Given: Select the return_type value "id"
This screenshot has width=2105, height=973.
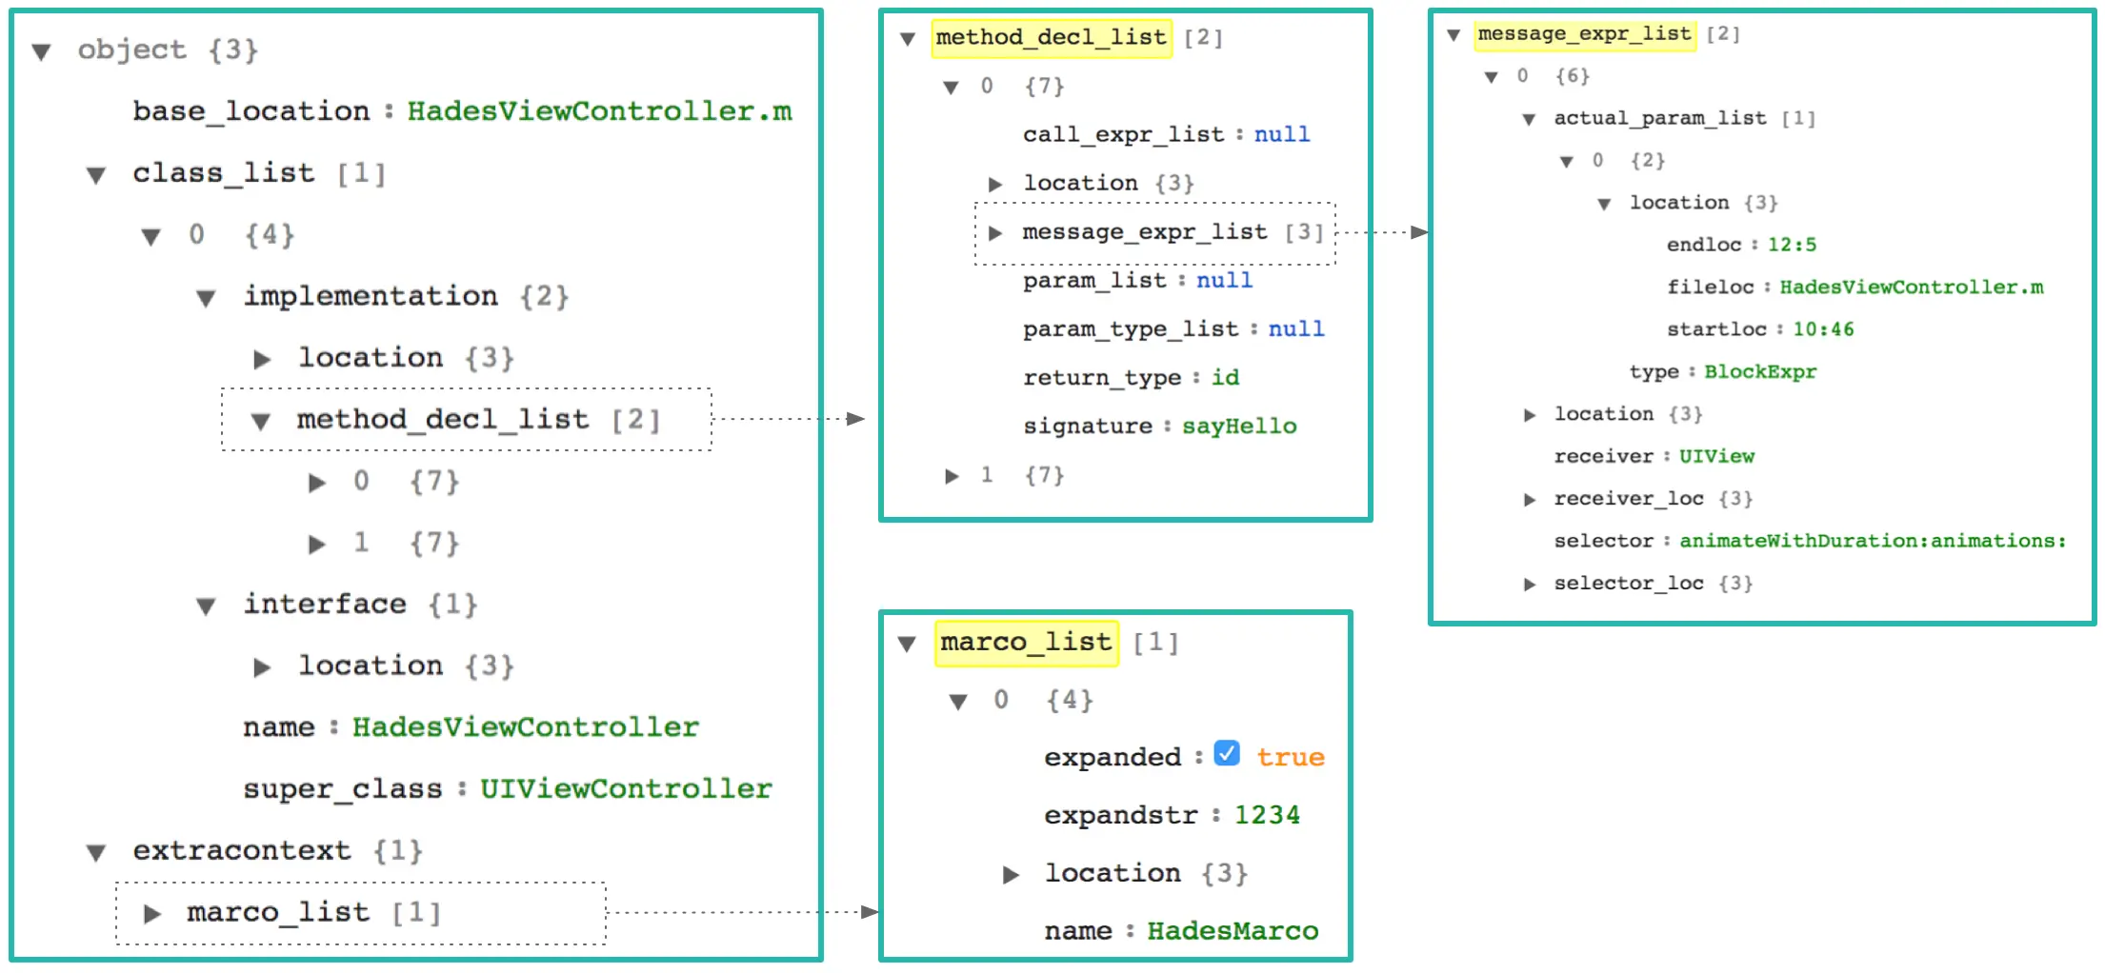Looking at the screenshot, I should tap(1226, 377).
